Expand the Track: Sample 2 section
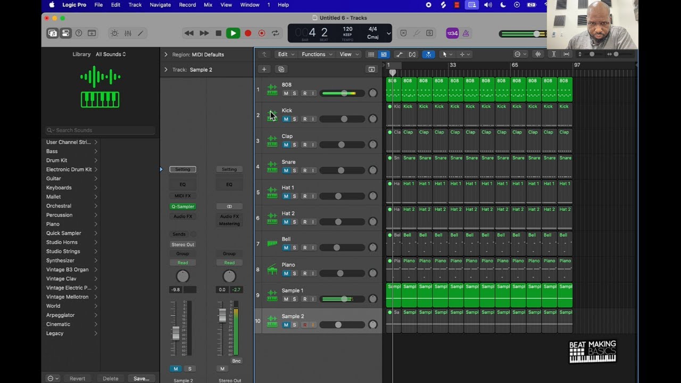The image size is (681, 383). pyautogui.click(x=166, y=70)
